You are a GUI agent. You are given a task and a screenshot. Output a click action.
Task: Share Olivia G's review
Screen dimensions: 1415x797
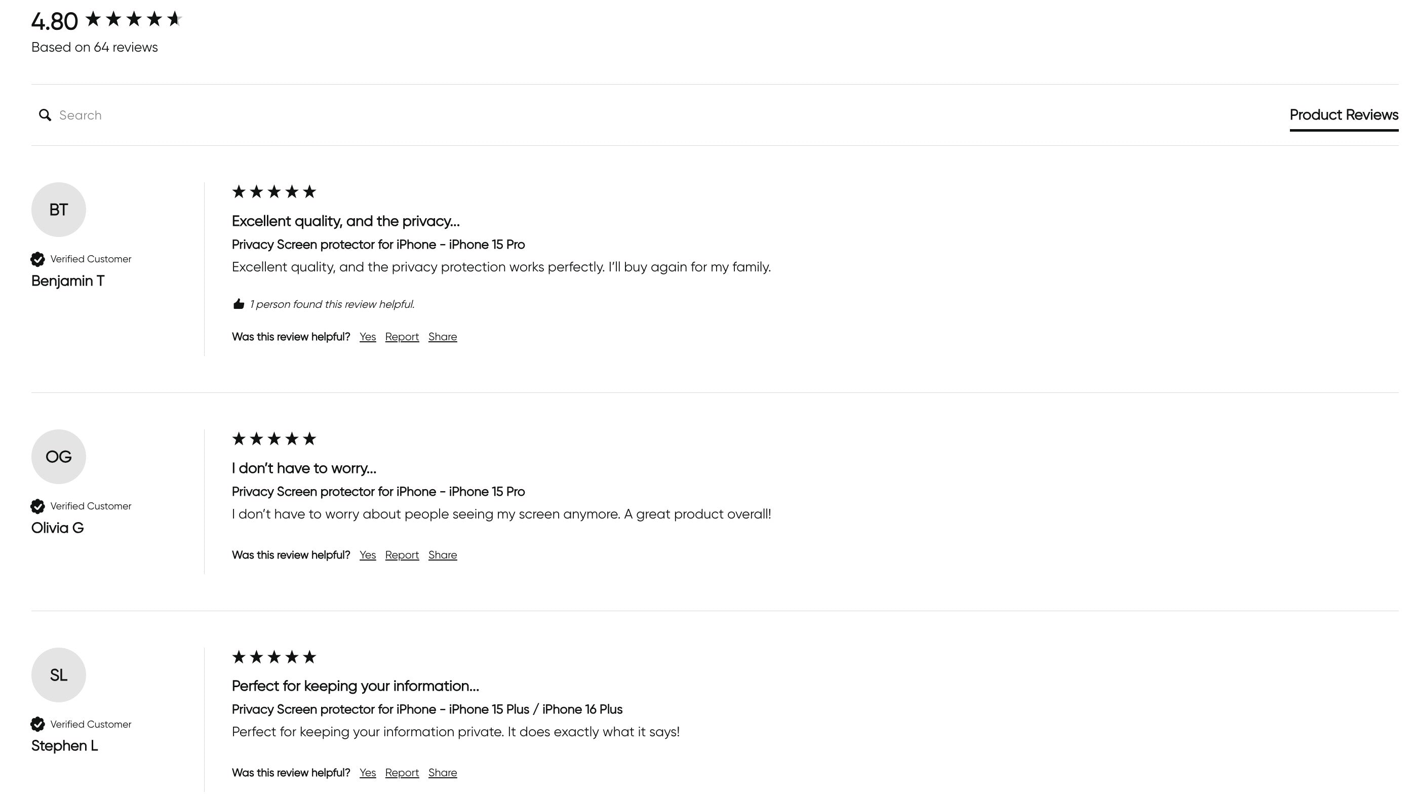point(442,555)
